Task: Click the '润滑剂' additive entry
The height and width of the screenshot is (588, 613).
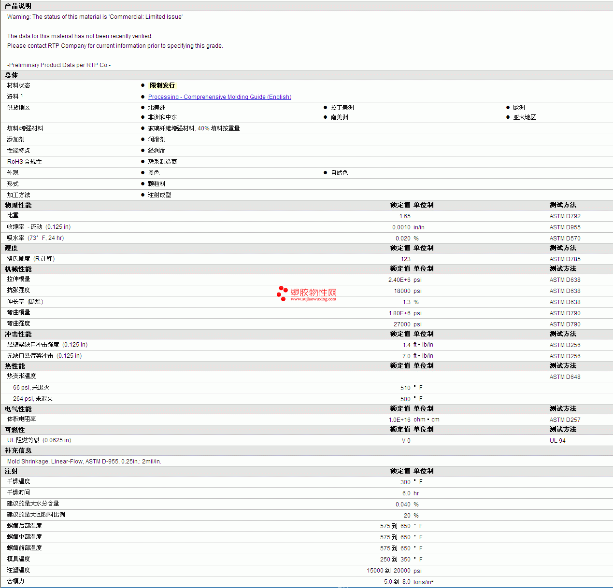Action: tap(157, 140)
